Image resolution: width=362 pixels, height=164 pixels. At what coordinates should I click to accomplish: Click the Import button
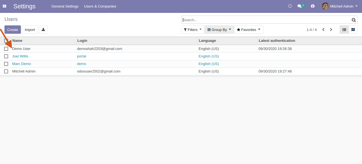tap(30, 30)
